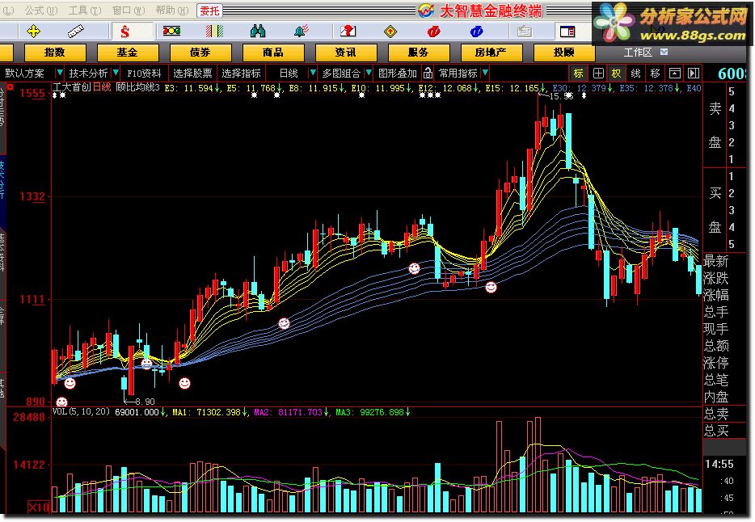
Task: Click the 选择股票 button
Action: coord(192,73)
